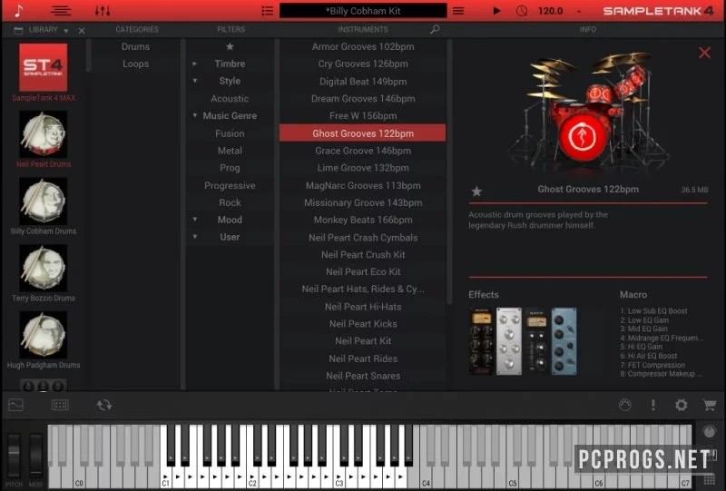Viewport: 726px width, 491px height.
Task: Open the hamburger menu beside preset name
Action: click(x=458, y=11)
